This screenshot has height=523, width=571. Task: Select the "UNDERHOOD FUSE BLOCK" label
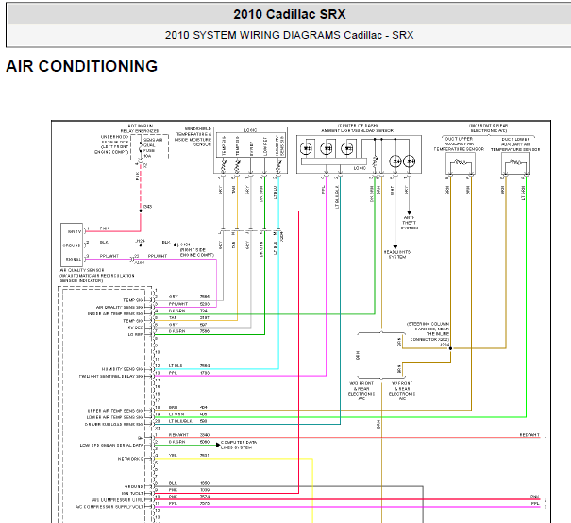pos(115,140)
